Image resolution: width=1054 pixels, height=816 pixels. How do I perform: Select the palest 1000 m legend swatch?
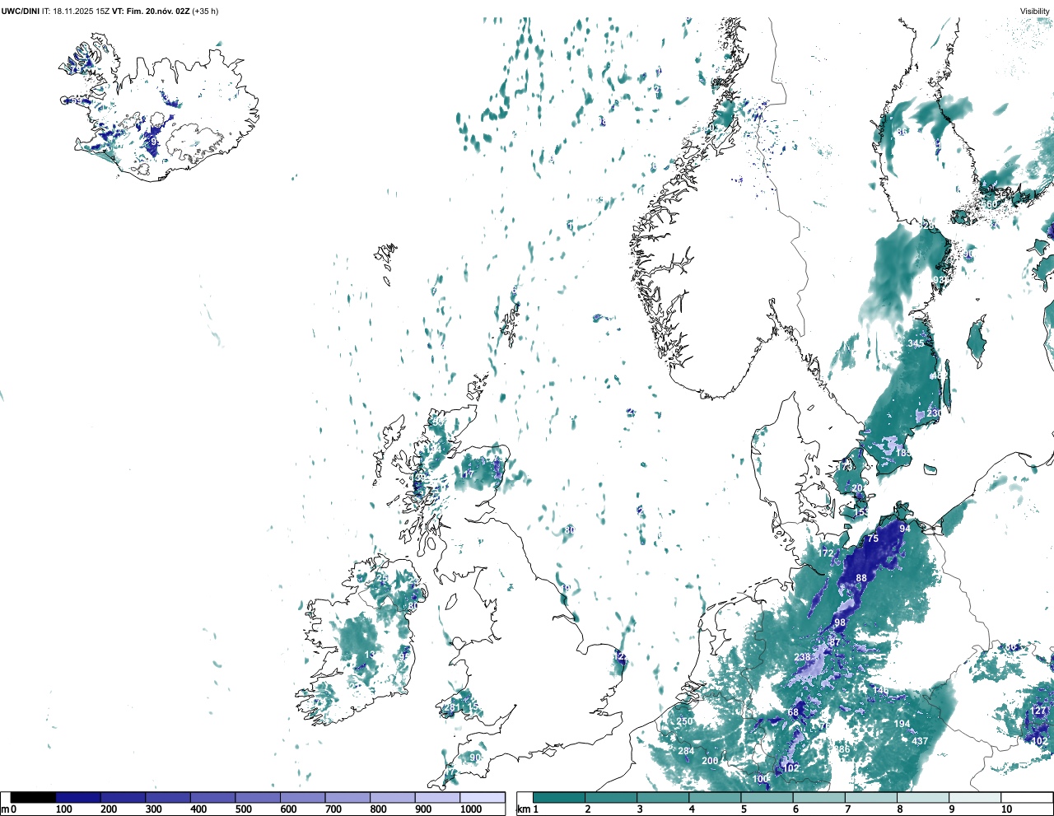pos(483,797)
